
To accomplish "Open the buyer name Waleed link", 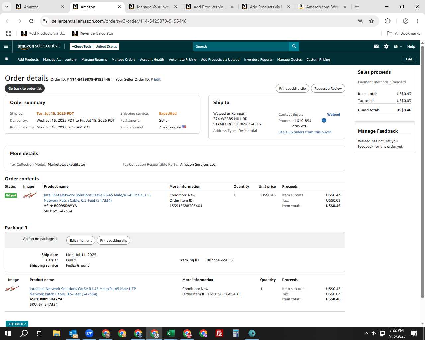I will [x=333, y=114].
